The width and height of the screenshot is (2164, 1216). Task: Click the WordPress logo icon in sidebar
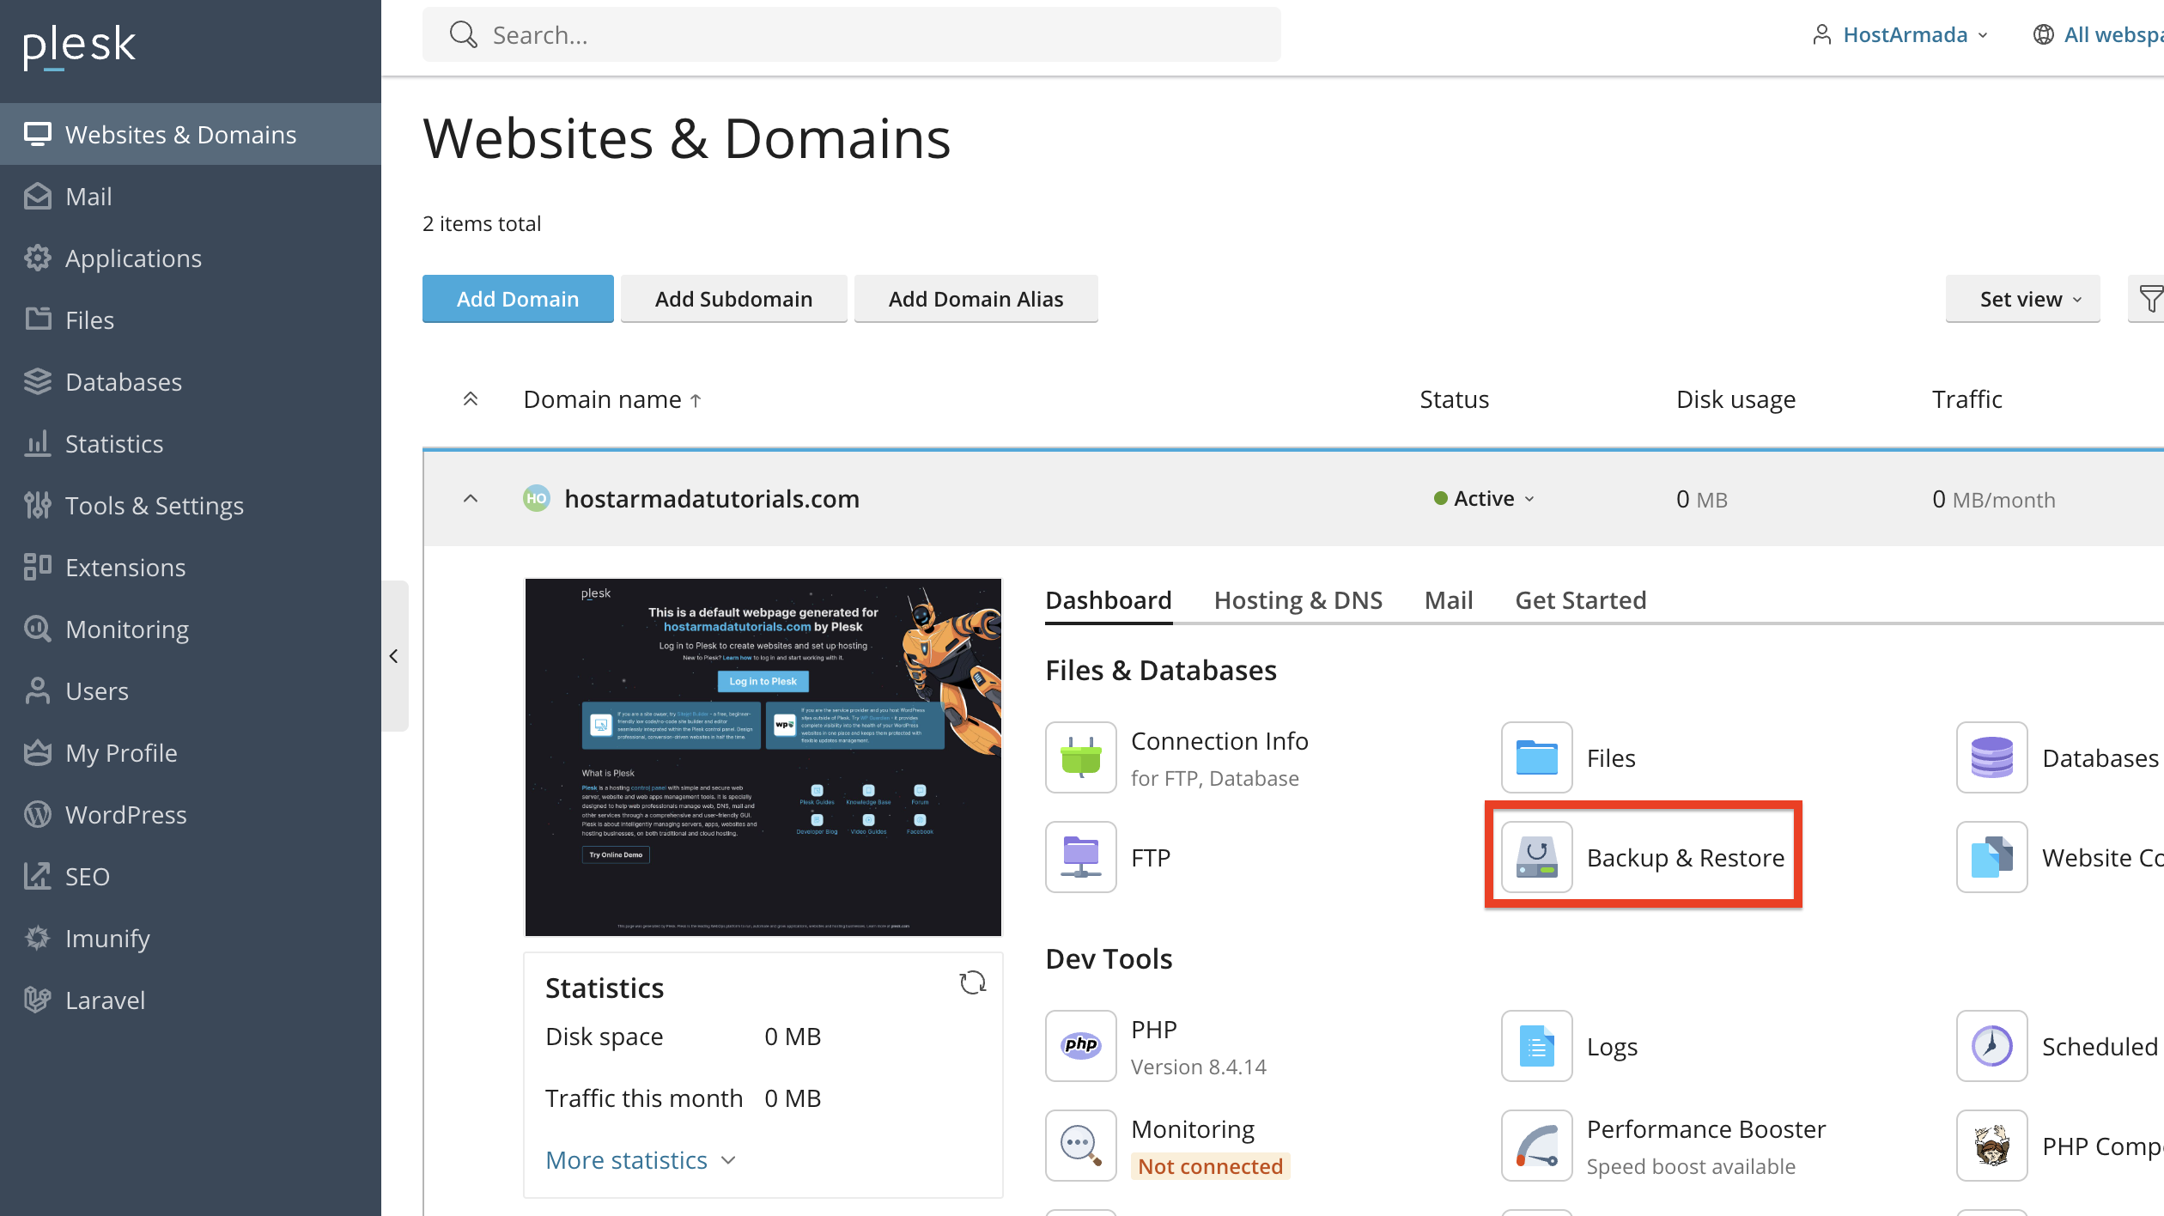[x=38, y=814]
